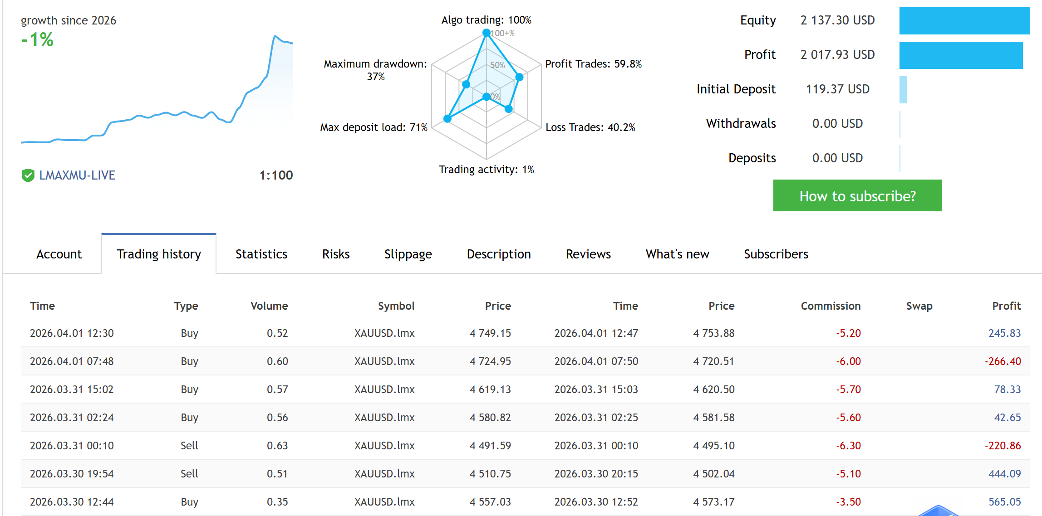Image resolution: width=1042 pixels, height=516 pixels.
Task: Open the LMAXMU-LIVE broker link
Action: click(77, 175)
